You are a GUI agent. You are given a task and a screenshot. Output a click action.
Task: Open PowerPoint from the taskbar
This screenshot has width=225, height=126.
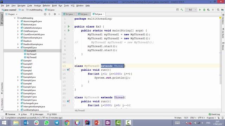pos(97,123)
